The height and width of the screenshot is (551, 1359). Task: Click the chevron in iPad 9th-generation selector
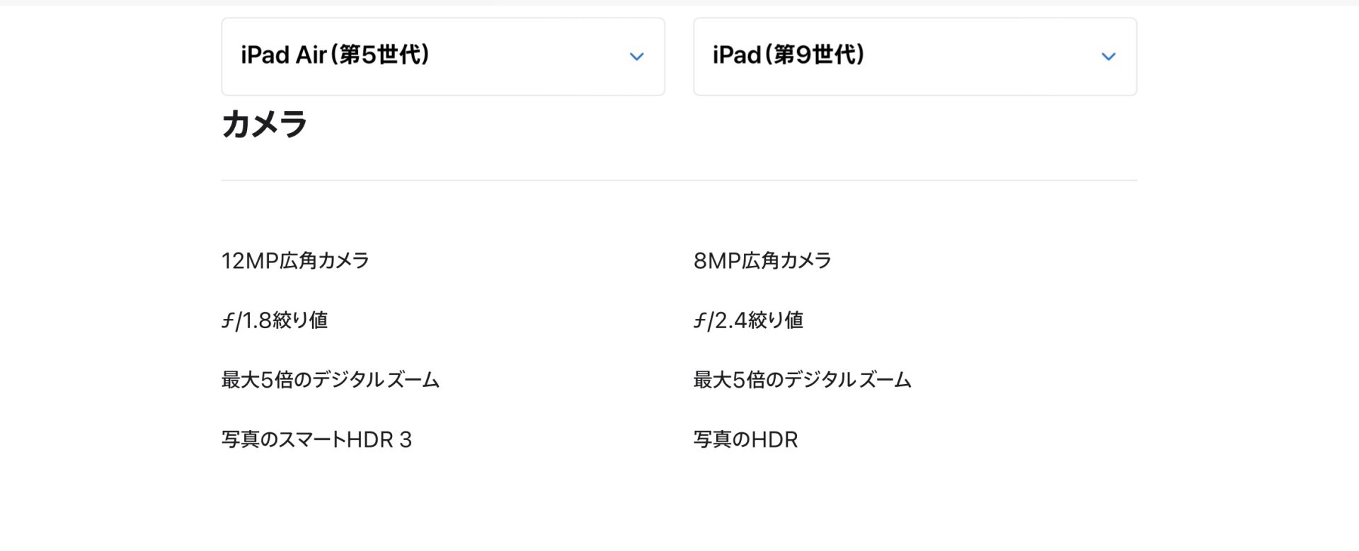tap(1108, 57)
